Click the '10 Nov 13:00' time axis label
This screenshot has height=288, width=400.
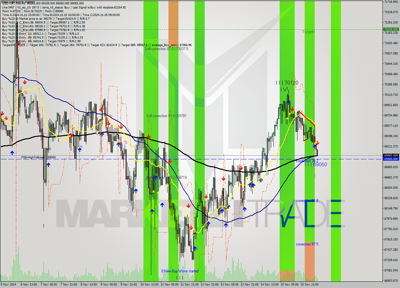tap(149, 285)
